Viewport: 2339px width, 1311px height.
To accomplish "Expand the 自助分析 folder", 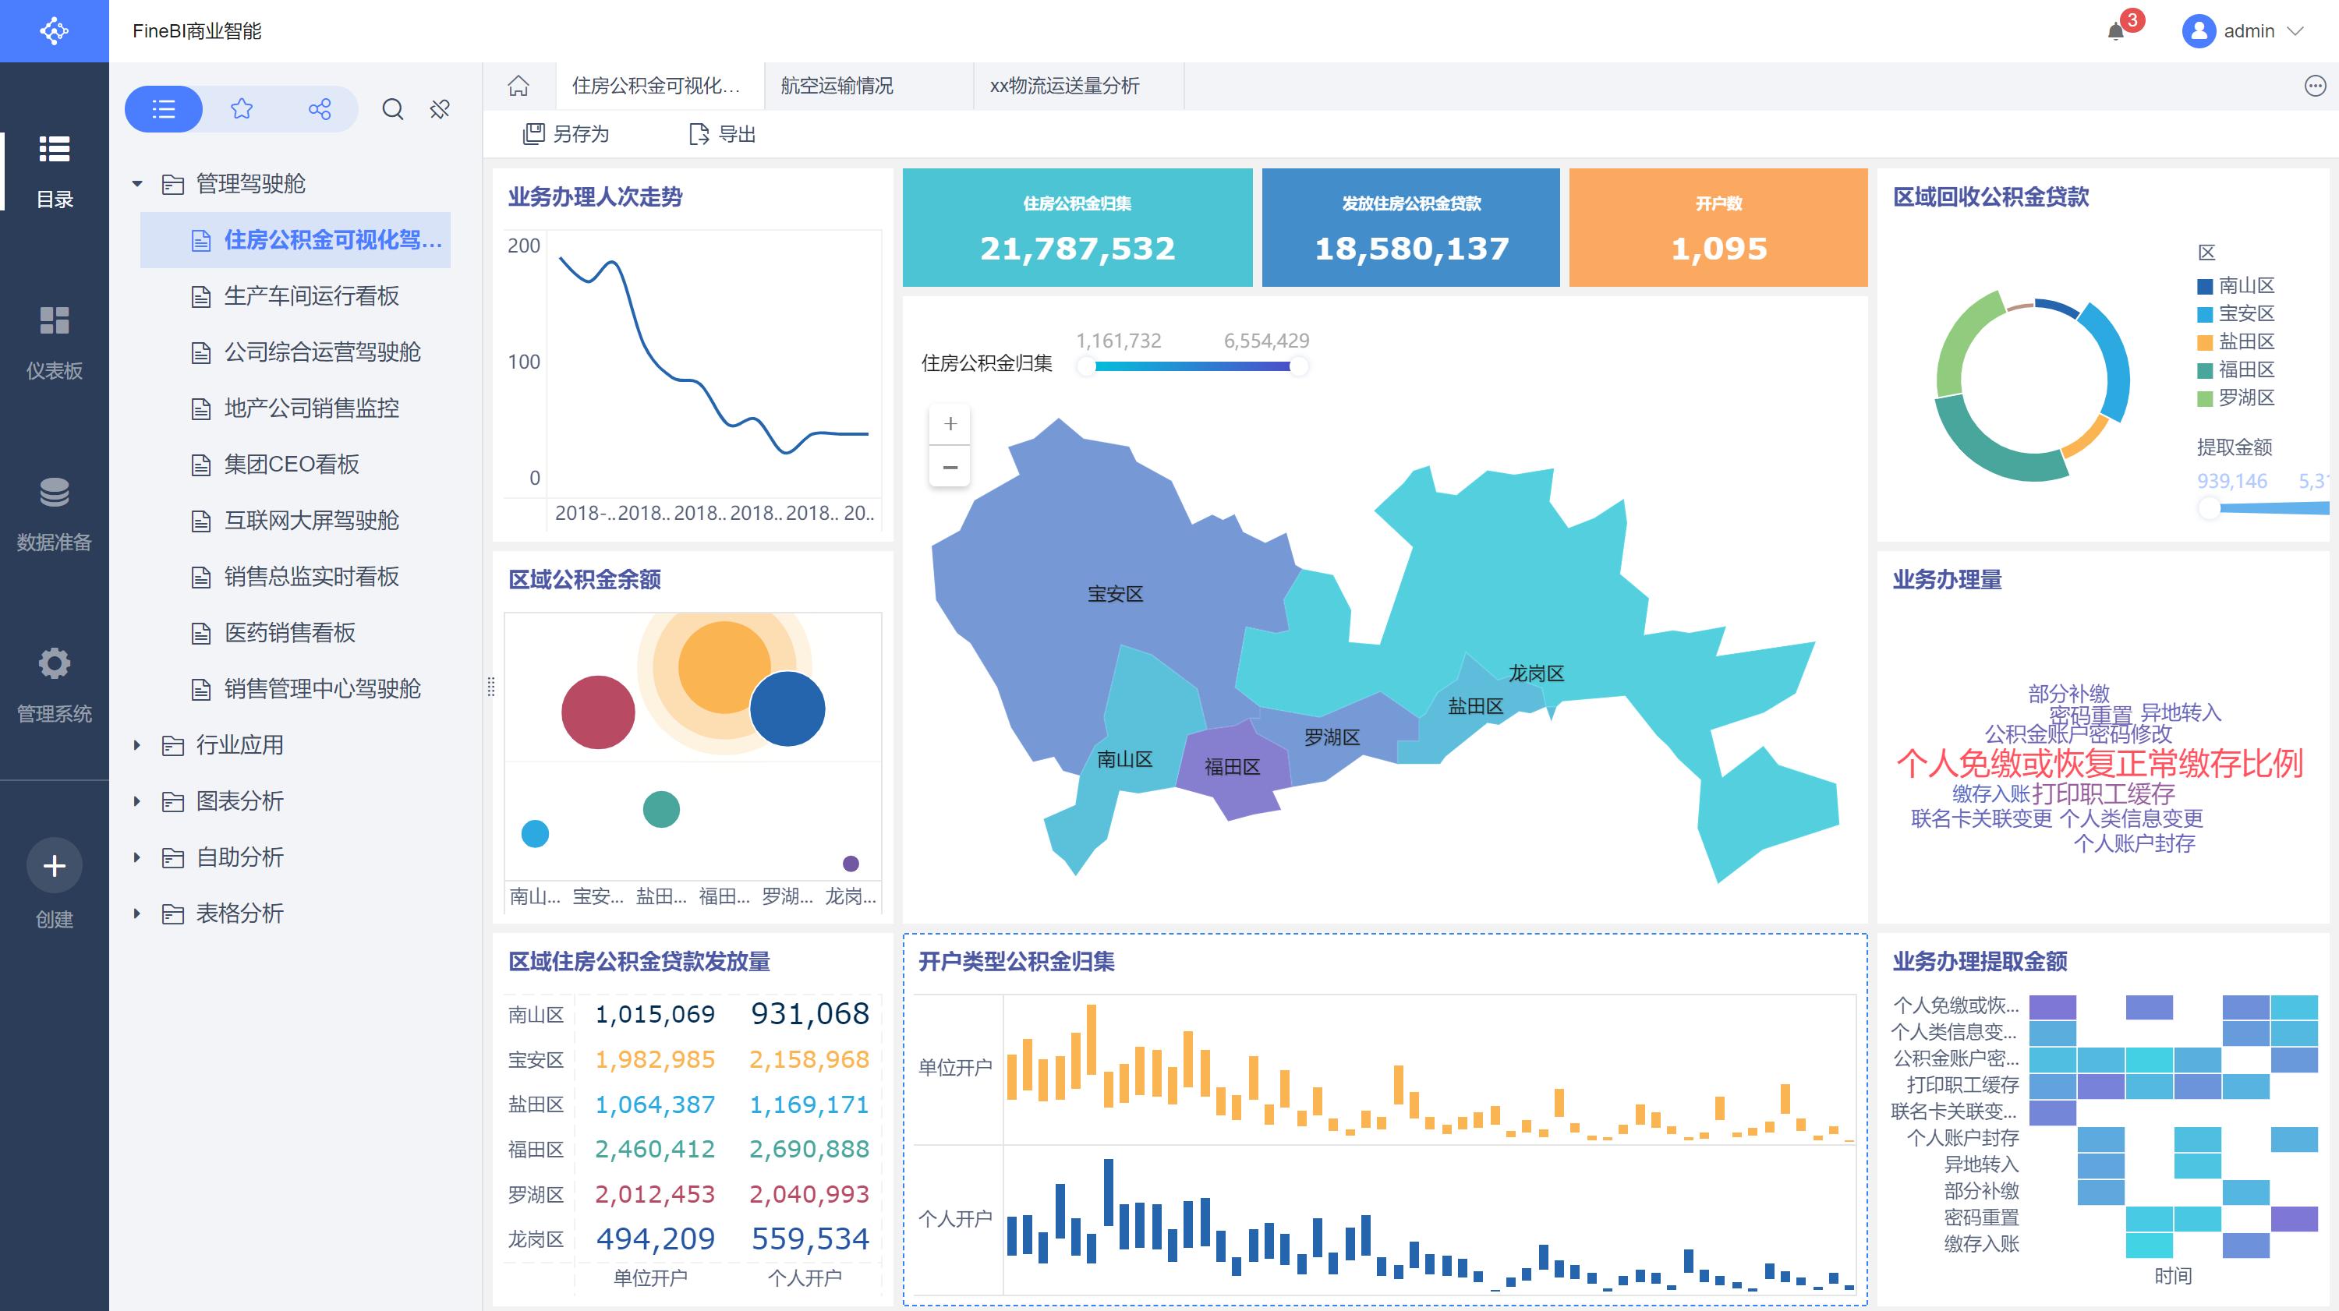I will coord(137,857).
